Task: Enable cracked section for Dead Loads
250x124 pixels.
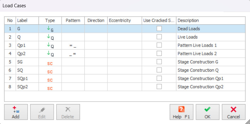Action: pyautogui.click(x=159, y=29)
